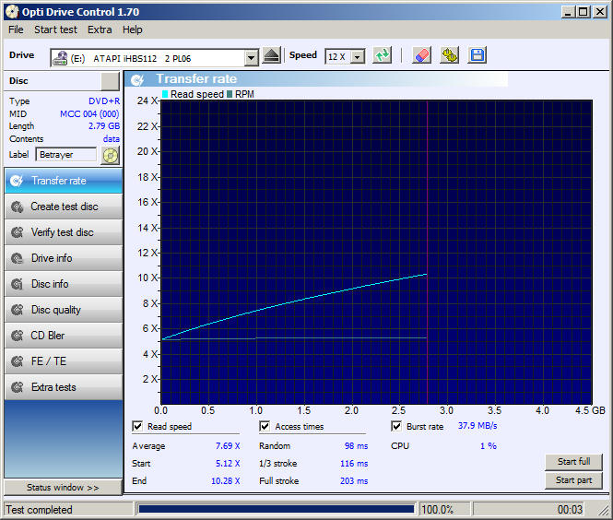This screenshot has width=613, height=520.
Task: Click the disc Label input field
Action: [66, 155]
